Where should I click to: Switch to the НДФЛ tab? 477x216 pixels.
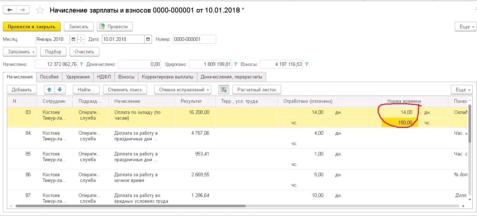click(x=104, y=77)
